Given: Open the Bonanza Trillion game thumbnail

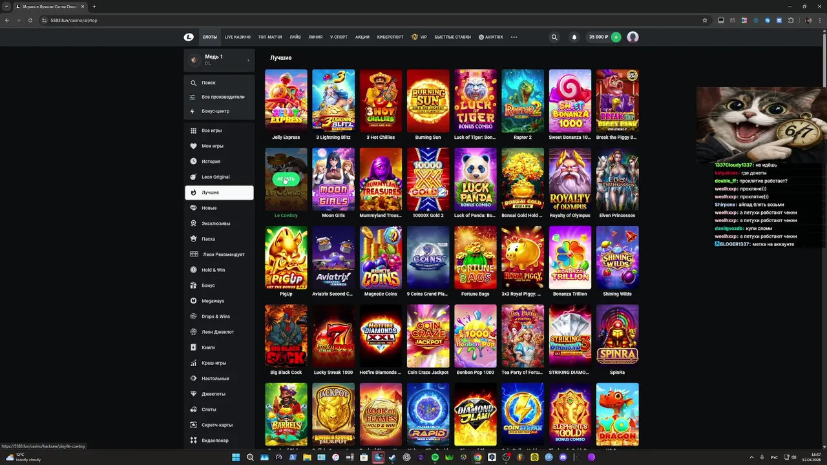Looking at the screenshot, I should coord(570,257).
